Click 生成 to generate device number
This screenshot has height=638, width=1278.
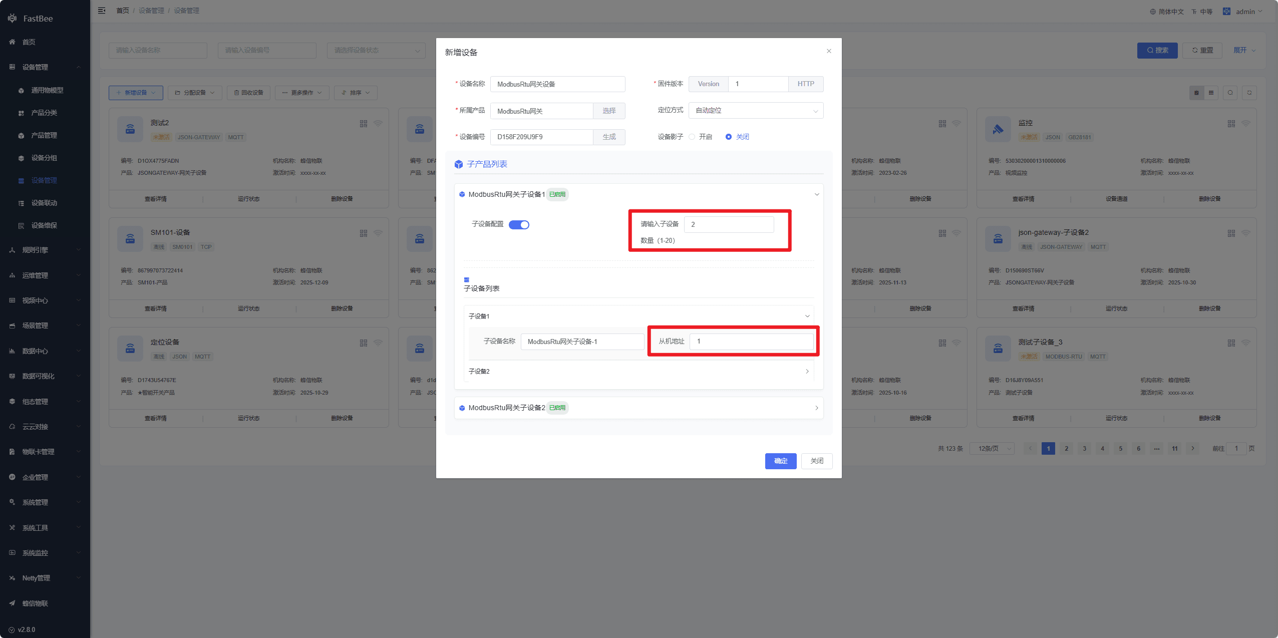(x=609, y=137)
